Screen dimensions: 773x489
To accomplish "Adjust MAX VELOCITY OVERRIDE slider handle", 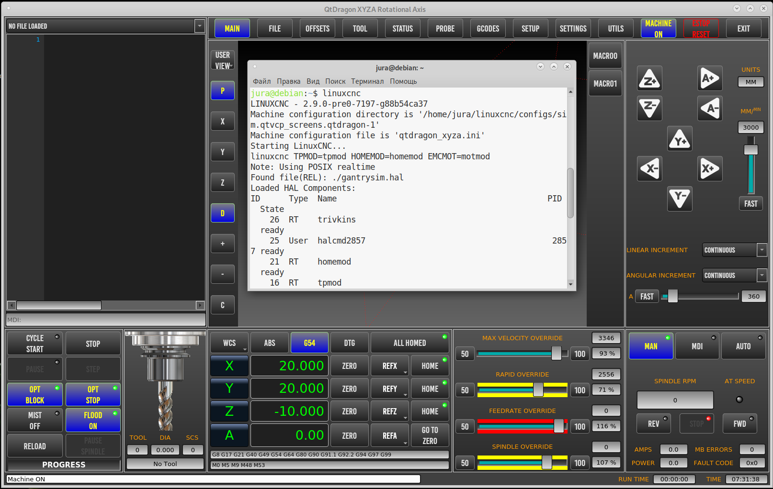I will (x=556, y=354).
